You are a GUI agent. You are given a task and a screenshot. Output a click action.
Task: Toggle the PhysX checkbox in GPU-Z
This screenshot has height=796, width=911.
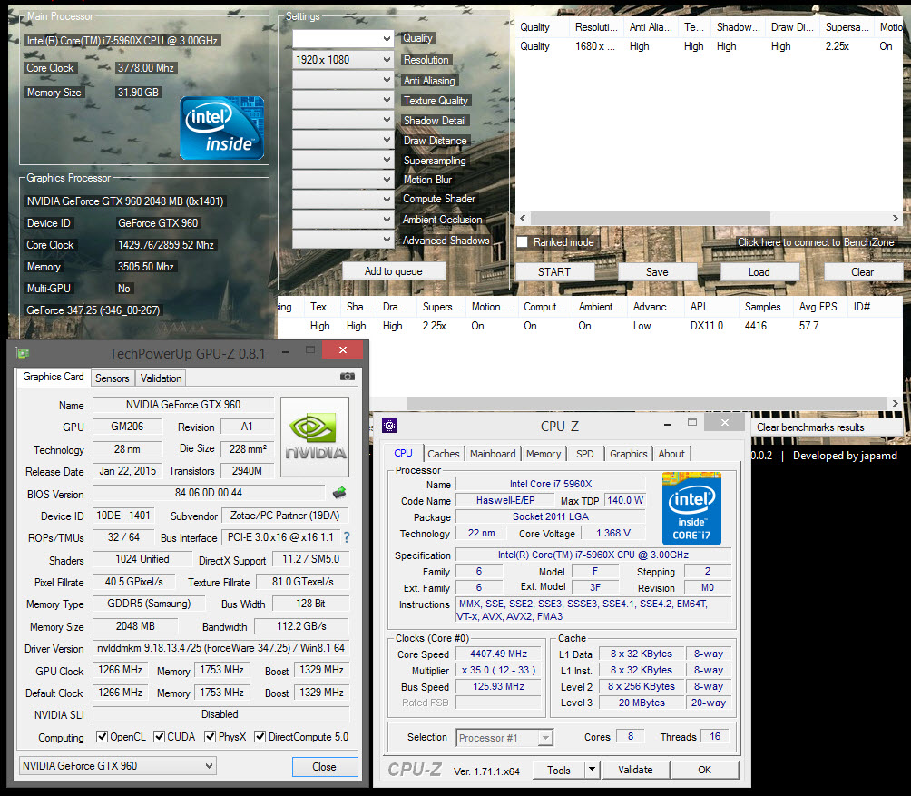pos(210,737)
